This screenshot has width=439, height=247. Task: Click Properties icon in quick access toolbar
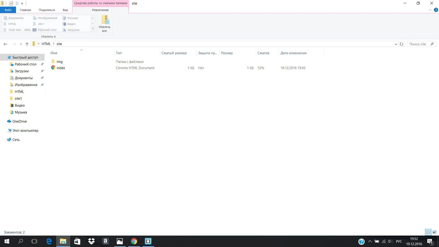11,3
